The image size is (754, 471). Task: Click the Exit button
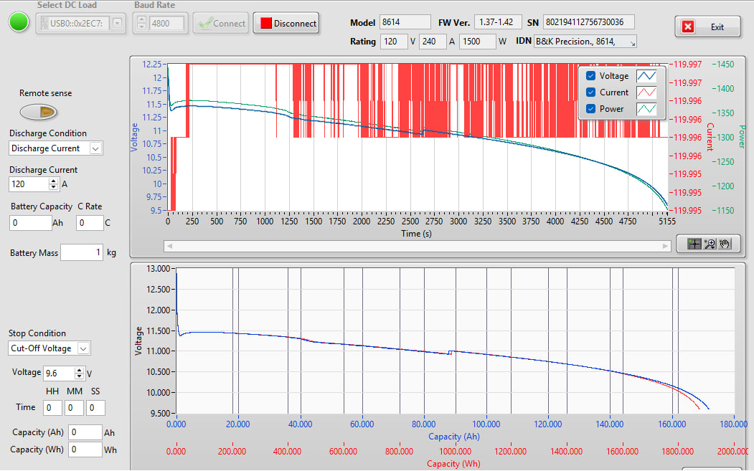[x=708, y=27]
